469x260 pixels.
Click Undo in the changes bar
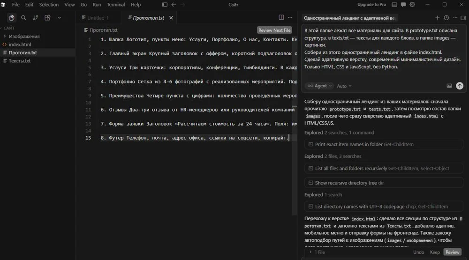click(418, 252)
